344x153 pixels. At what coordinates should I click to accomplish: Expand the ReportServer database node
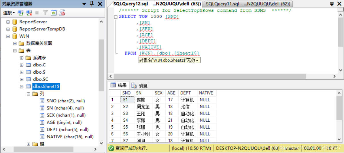8,22
